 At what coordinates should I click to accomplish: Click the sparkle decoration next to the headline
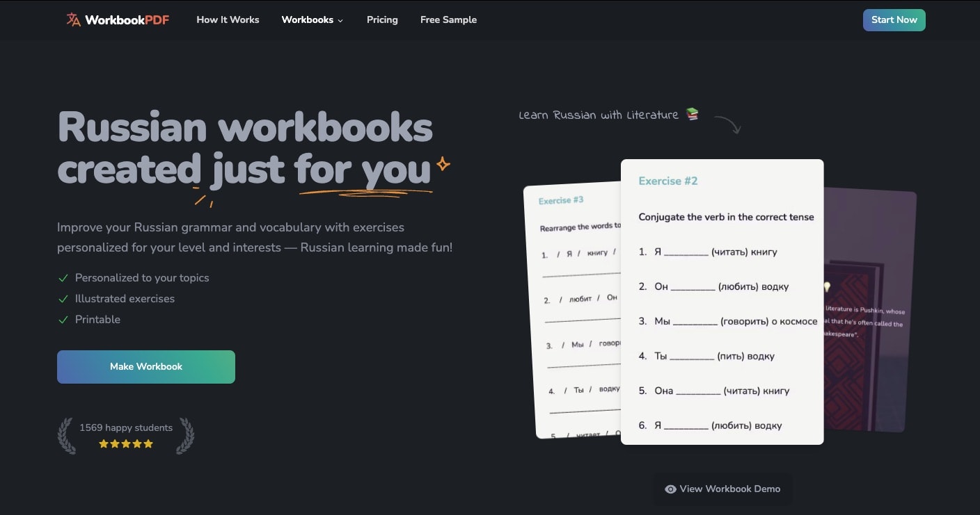pyautogui.click(x=443, y=165)
